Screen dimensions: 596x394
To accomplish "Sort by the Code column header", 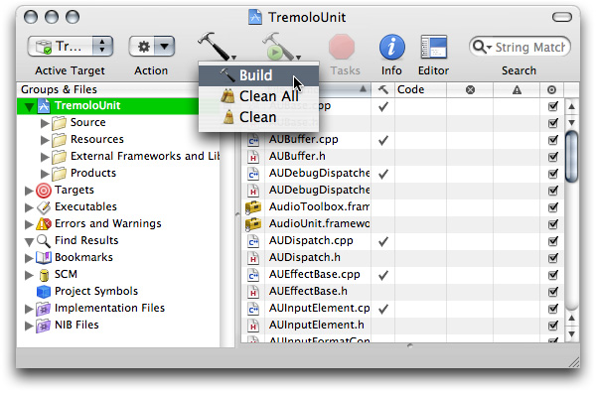I will (420, 89).
